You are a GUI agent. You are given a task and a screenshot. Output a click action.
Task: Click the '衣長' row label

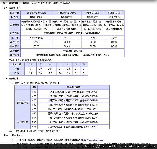(17, 73)
